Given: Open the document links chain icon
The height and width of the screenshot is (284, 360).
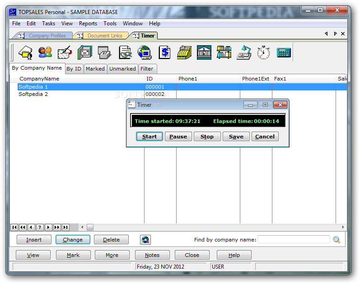Looking at the screenshot, I should (125, 52).
